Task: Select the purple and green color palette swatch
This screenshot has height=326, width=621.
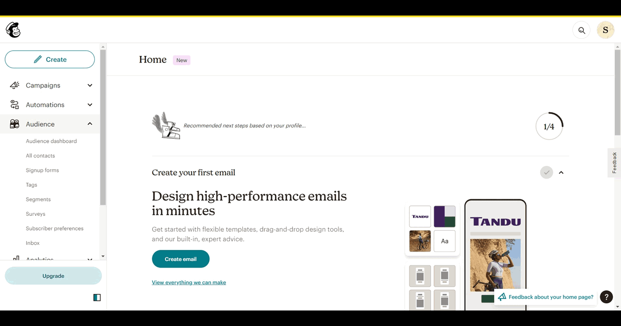Action: coord(445,216)
